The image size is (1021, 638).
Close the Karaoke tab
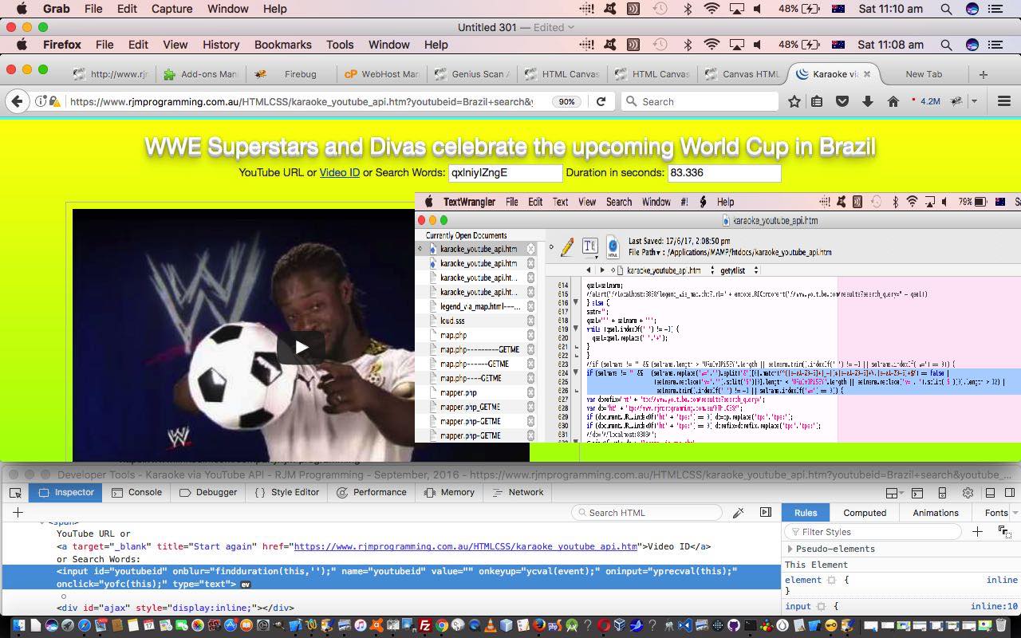click(867, 74)
